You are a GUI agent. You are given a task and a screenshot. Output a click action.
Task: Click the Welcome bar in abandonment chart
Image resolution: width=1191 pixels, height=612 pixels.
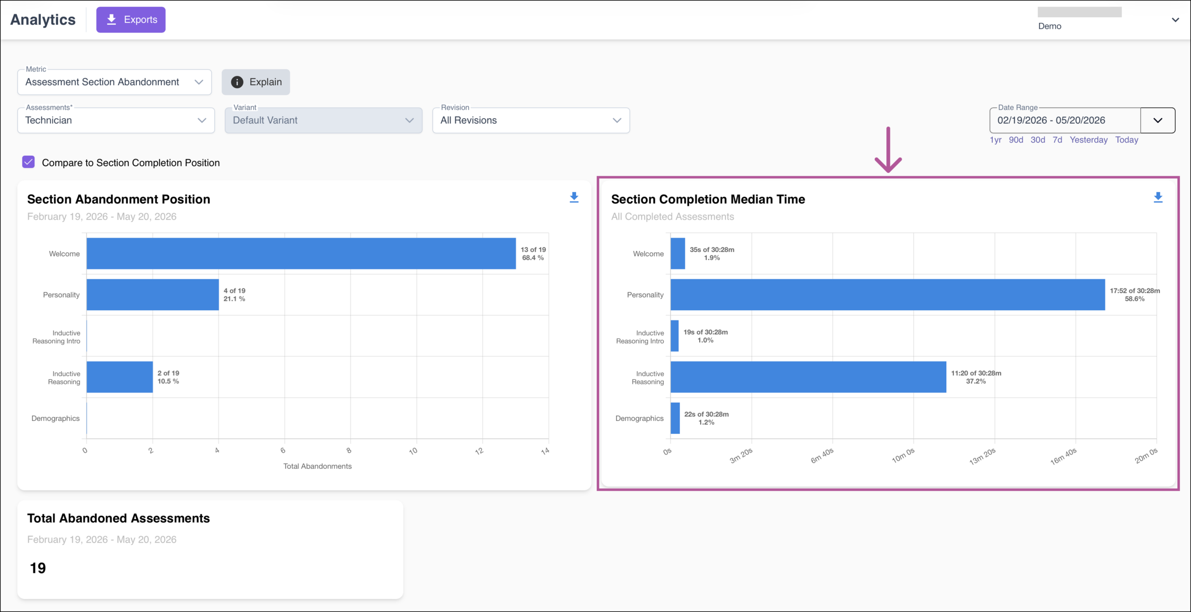tap(301, 253)
